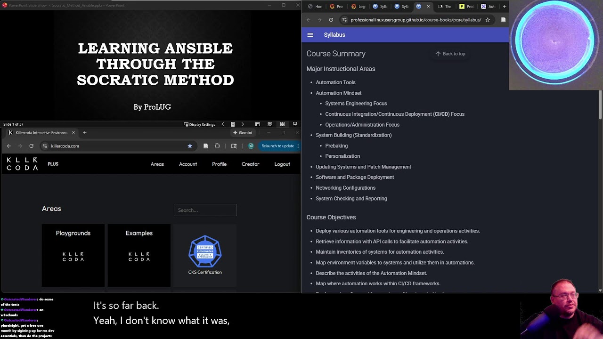Go back in the Killercoda browser
Screen dimensions: 603x339
click(x=8, y=146)
